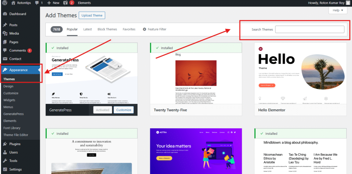Click the Media icon in the sidebar
The height and width of the screenshot is (174, 352).
(5, 33)
